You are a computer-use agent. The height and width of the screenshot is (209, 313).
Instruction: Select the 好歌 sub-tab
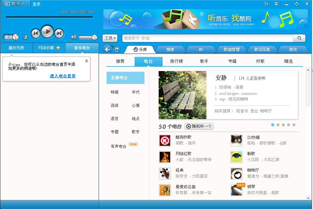(x=260, y=61)
